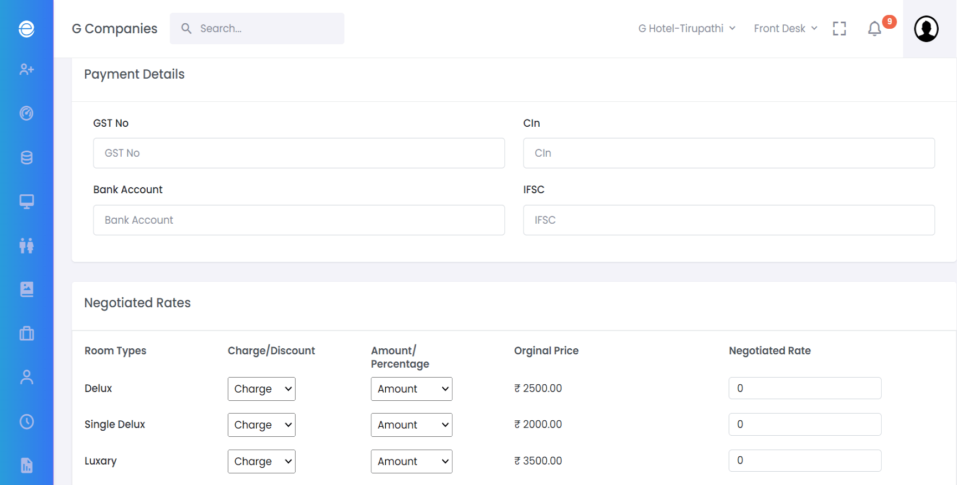Open the dashboard gauge sidebar icon
Viewport: 957px width, 485px height.
(27, 113)
